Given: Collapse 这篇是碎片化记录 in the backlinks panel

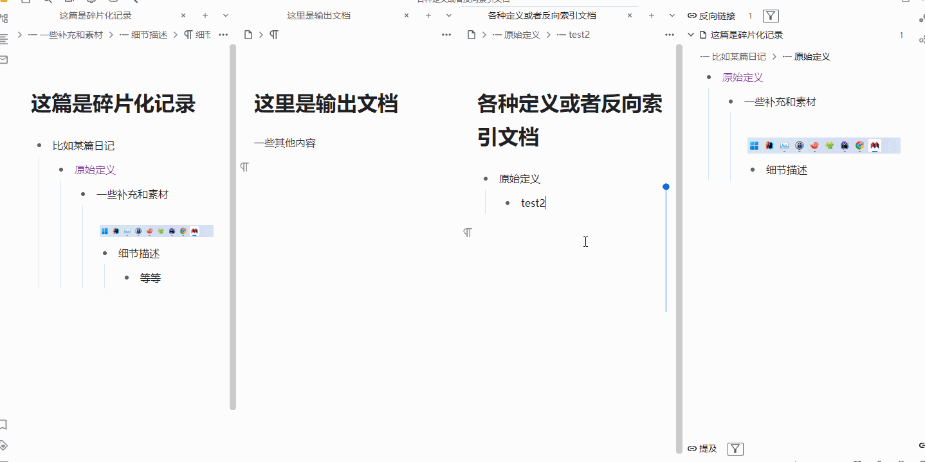Looking at the screenshot, I should [x=690, y=35].
